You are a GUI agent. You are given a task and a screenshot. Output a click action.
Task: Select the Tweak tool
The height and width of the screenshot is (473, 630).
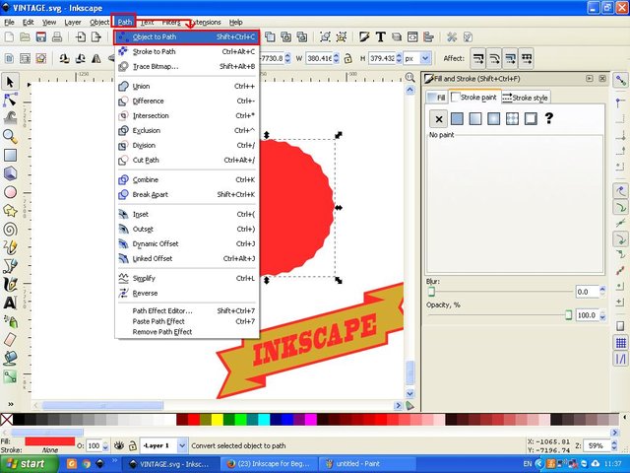point(10,118)
